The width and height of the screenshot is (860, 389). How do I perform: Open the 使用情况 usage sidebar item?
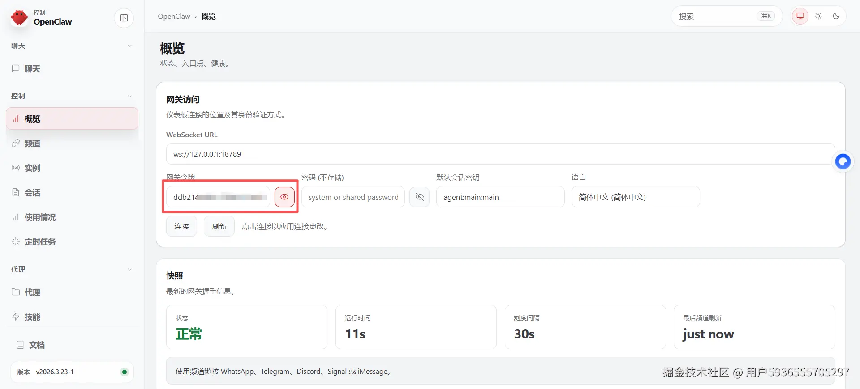(x=72, y=217)
